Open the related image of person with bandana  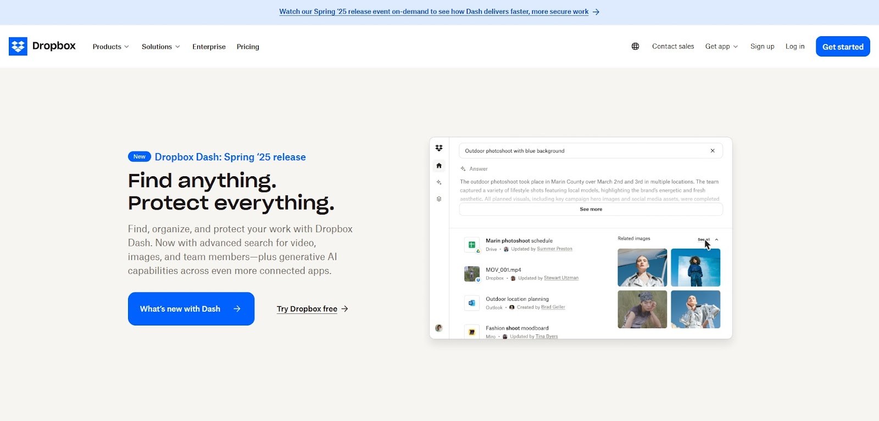tap(642, 310)
